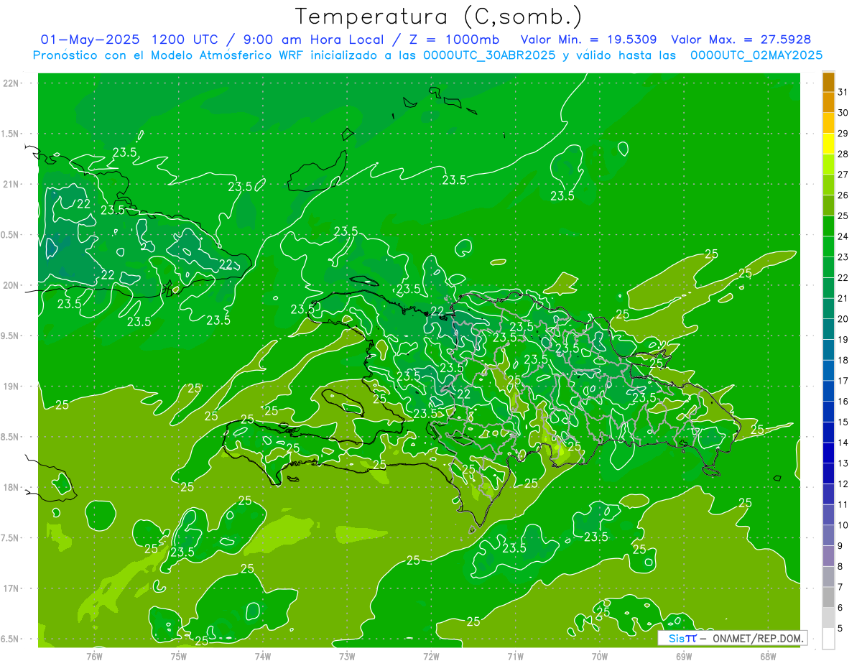This screenshot has height=666, width=862.
Task: Click the 9.5N latitude axis label
Action: 10,336
